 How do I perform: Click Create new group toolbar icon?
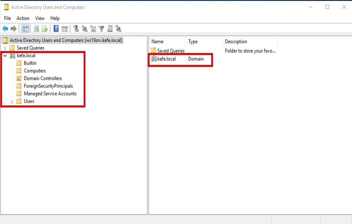84,29
